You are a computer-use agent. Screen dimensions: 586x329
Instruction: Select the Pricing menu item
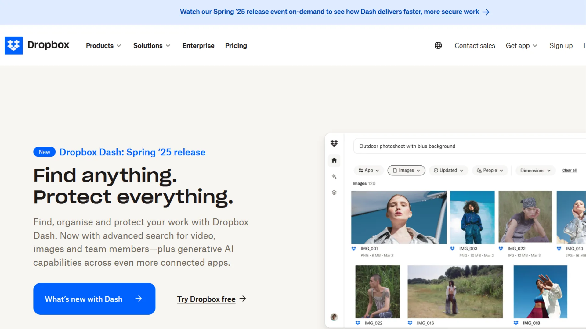coord(236,45)
